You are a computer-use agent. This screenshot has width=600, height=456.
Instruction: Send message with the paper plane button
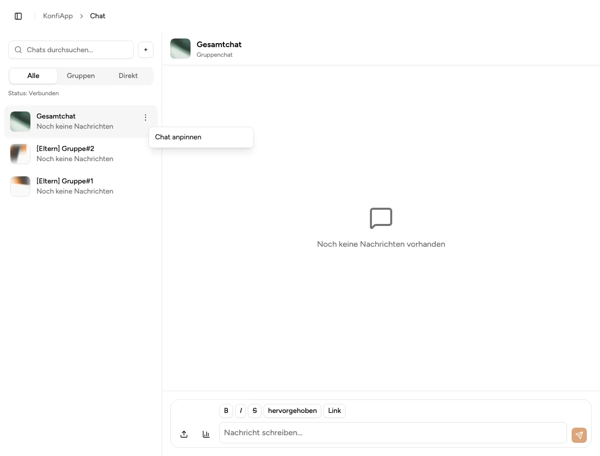579,435
